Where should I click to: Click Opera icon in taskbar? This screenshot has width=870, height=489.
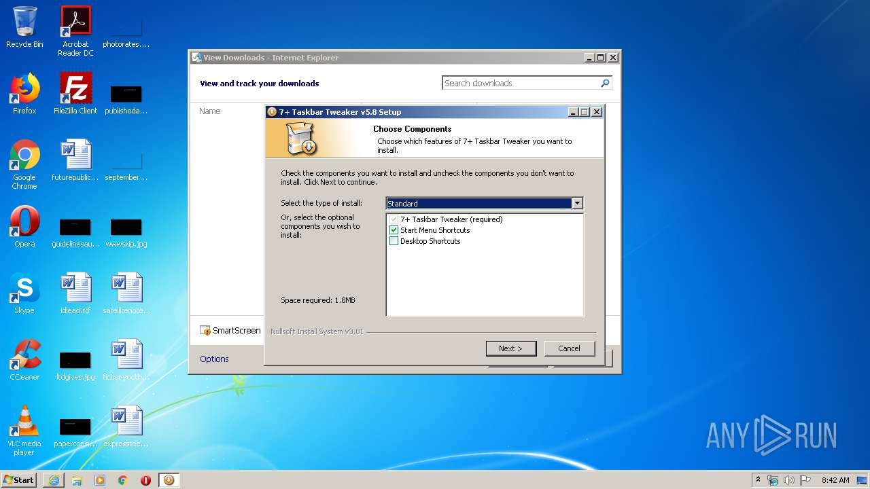tap(145, 480)
